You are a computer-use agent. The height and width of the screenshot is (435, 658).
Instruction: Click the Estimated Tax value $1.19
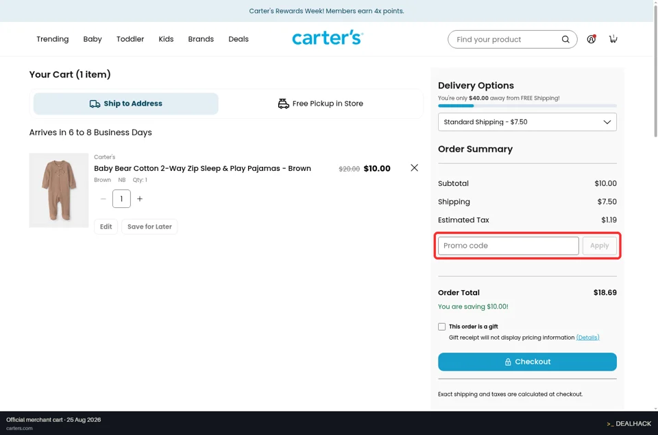pyautogui.click(x=609, y=220)
